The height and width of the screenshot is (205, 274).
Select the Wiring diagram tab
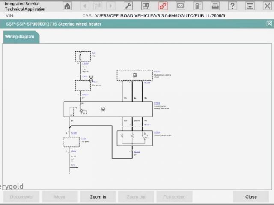click(x=20, y=37)
